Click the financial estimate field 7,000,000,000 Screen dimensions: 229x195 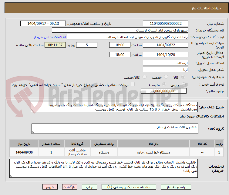tap(164, 91)
